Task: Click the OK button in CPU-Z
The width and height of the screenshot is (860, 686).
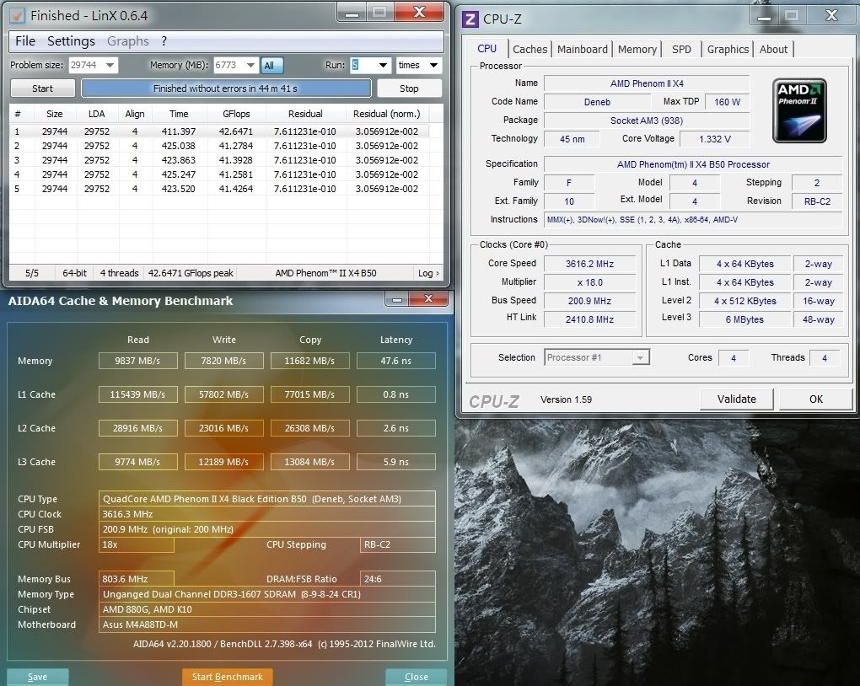Action: pos(816,399)
